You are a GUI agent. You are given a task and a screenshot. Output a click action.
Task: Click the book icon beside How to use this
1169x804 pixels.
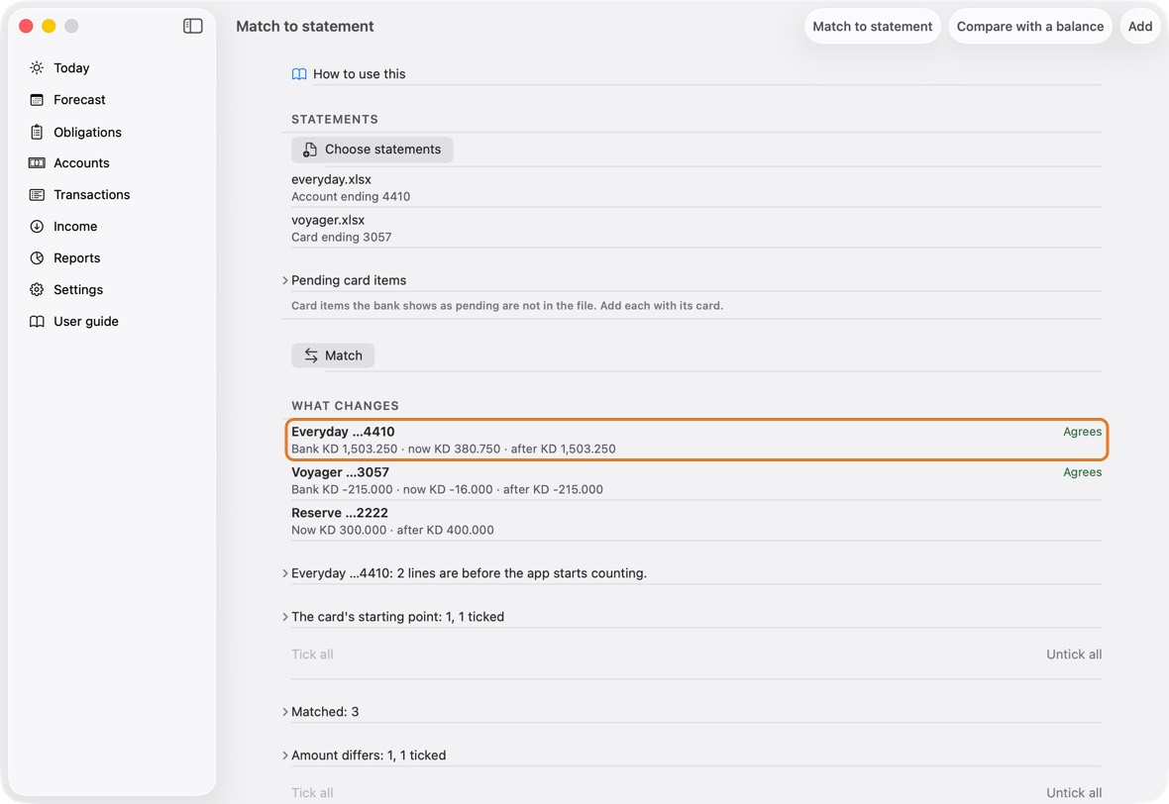[299, 74]
